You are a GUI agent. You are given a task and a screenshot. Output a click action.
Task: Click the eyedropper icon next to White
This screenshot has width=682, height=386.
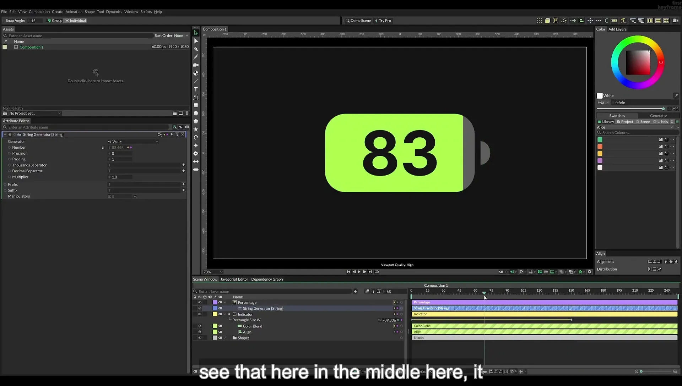(x=676, y=95)
